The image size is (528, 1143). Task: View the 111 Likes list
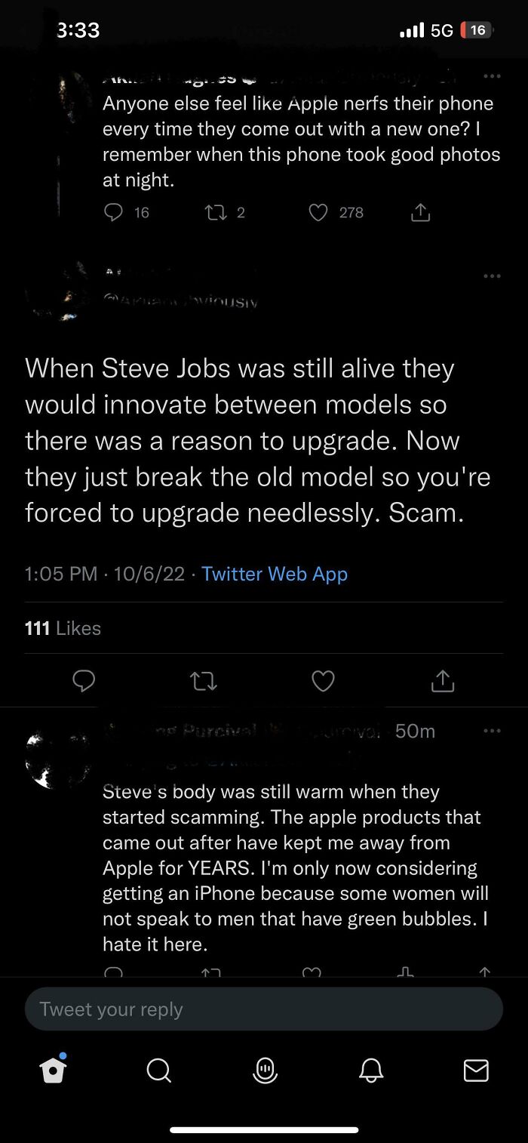coord(63,627)
